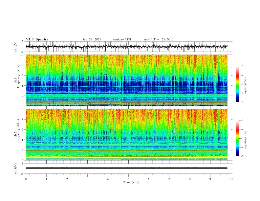Viewport: 260px width, 201px height.
Task: Click the ch.1 spectrogram plot area
Action: point(126,80)
